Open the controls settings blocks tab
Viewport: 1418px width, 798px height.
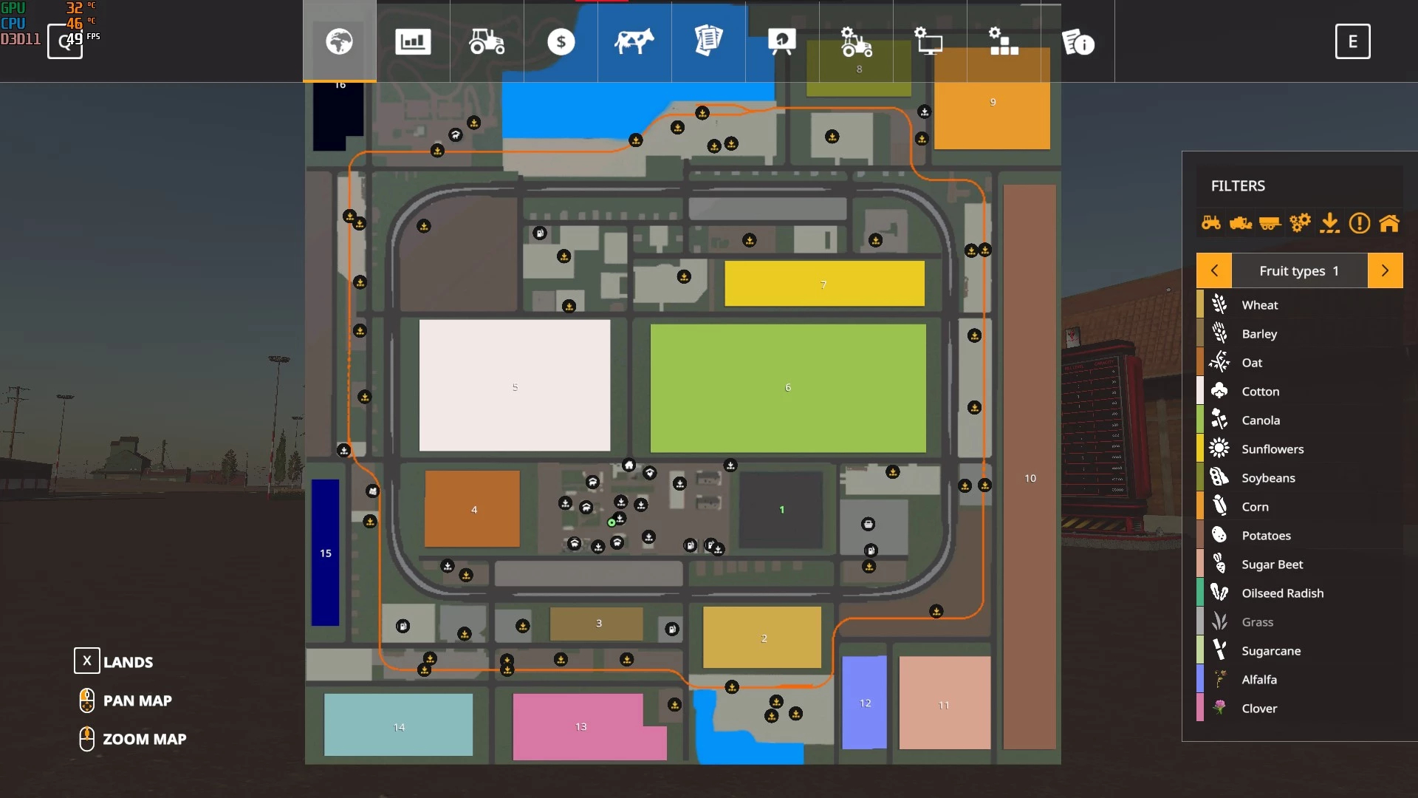coord(1004,41)
